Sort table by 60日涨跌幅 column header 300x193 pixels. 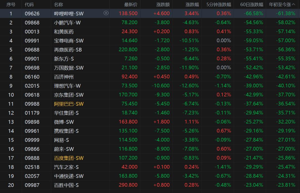coord(252,4)
